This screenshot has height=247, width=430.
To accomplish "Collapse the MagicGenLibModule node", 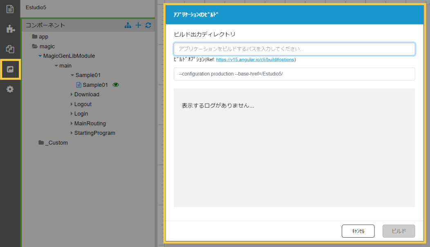I will [x=40, y=56].
